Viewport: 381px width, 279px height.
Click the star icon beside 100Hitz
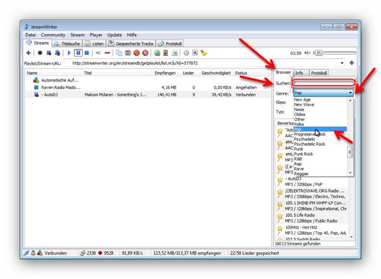[x=280, y=228]
